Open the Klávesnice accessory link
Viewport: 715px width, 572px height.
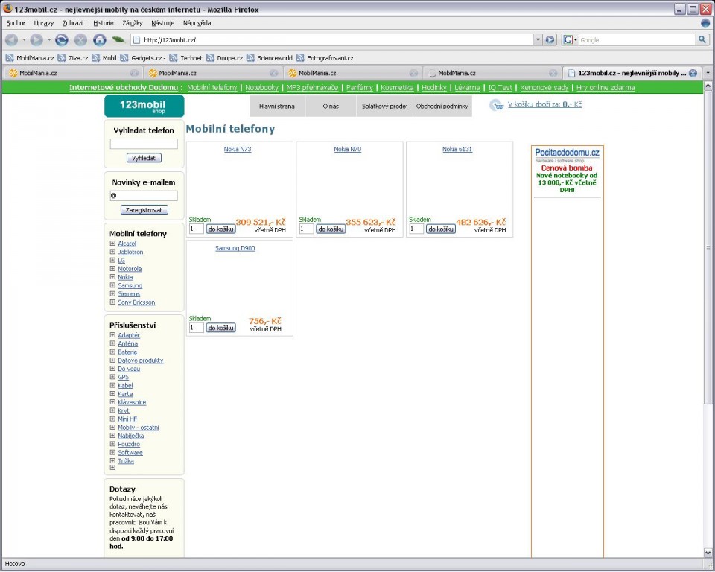pos(133,402)
